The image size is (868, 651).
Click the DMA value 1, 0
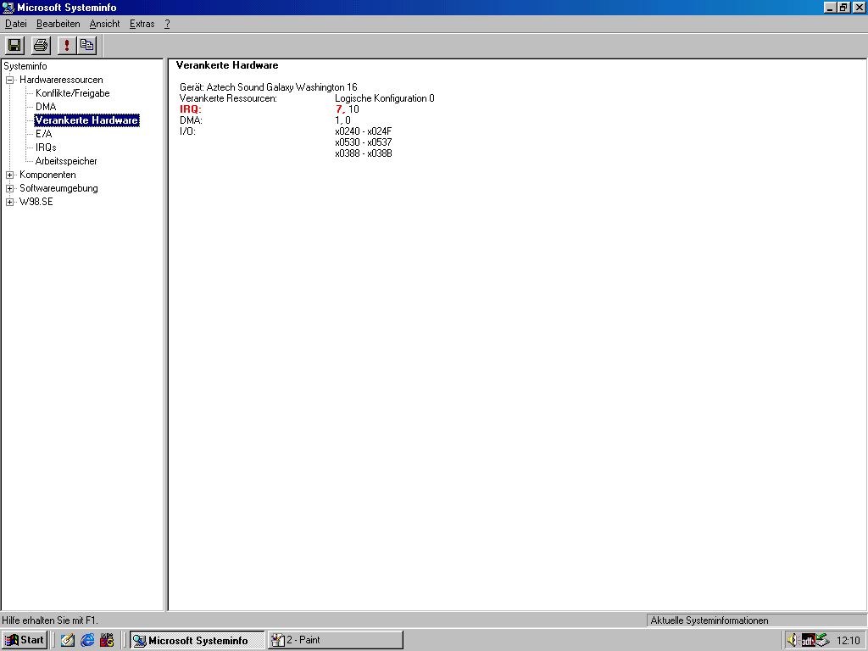point(342,120)
